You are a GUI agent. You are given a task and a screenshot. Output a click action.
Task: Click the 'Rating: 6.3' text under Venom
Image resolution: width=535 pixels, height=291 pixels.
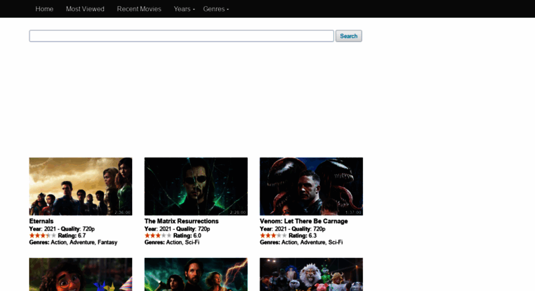pyautogui.click(x=302, y=235)
